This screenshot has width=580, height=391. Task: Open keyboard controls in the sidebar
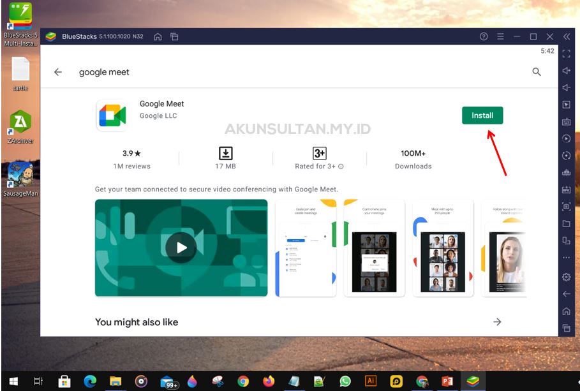[567, 122]
